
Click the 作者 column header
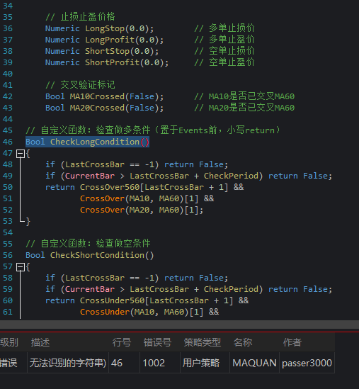[292, 342]
